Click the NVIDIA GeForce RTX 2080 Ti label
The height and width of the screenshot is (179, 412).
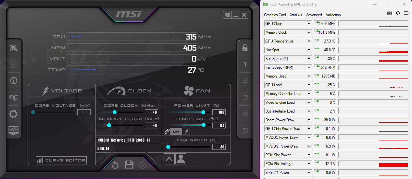(124, 140)
